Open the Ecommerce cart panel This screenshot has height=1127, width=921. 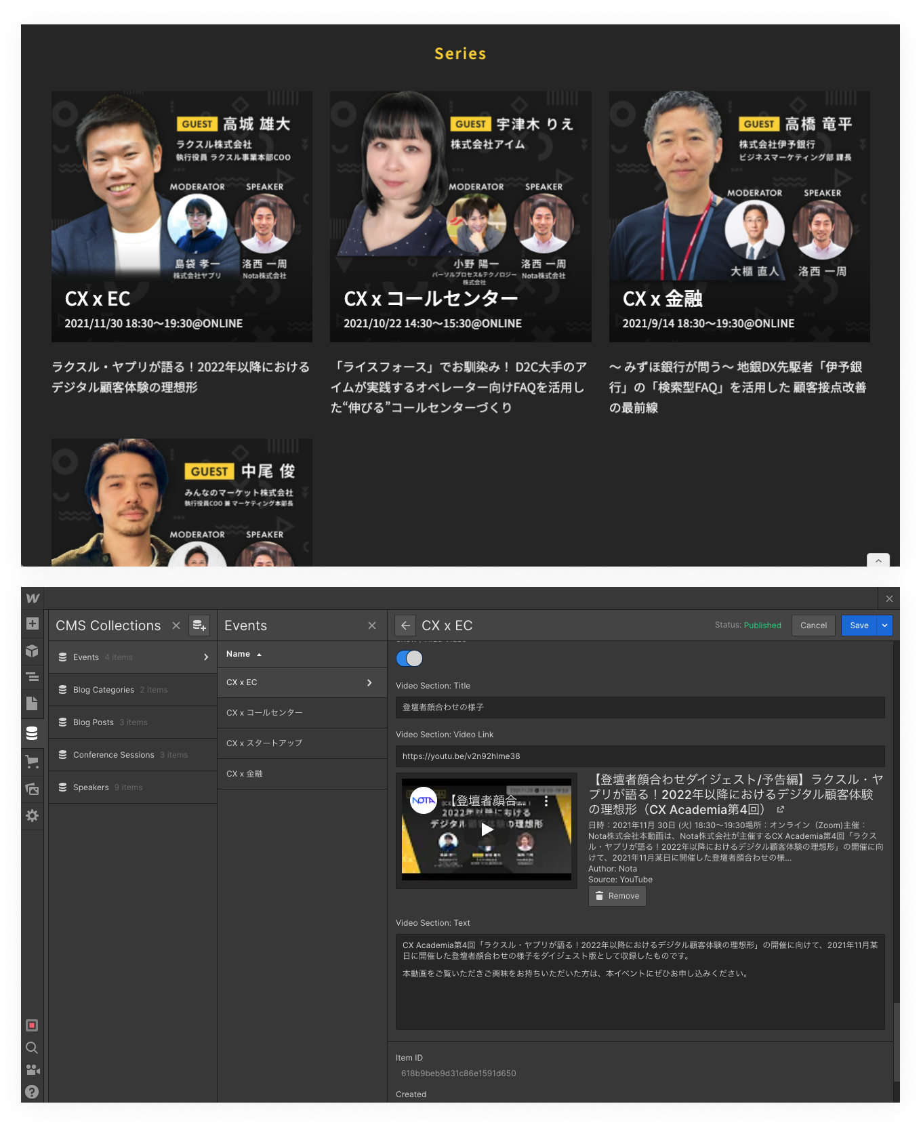32,762
